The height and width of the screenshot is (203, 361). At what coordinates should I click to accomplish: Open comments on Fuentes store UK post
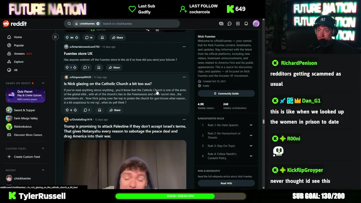86,68
